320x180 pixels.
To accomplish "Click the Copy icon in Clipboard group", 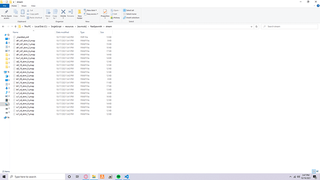I will pos(15,12).
